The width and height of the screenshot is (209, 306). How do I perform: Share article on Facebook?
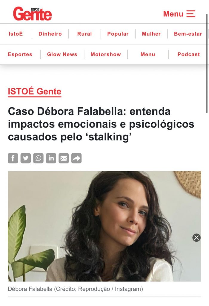[13, 158]
